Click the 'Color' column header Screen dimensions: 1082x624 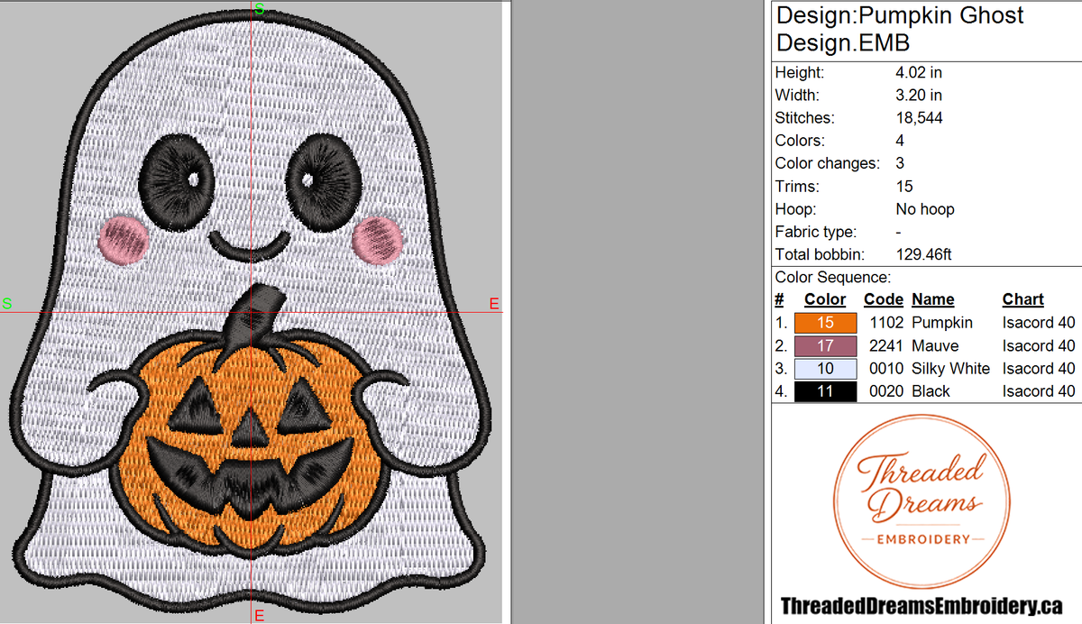pyautogui.click(x=825, y=299)
